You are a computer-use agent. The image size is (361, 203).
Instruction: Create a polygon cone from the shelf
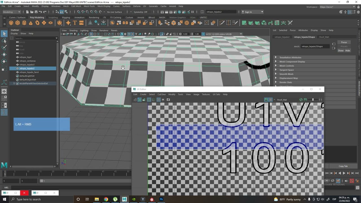31,23
